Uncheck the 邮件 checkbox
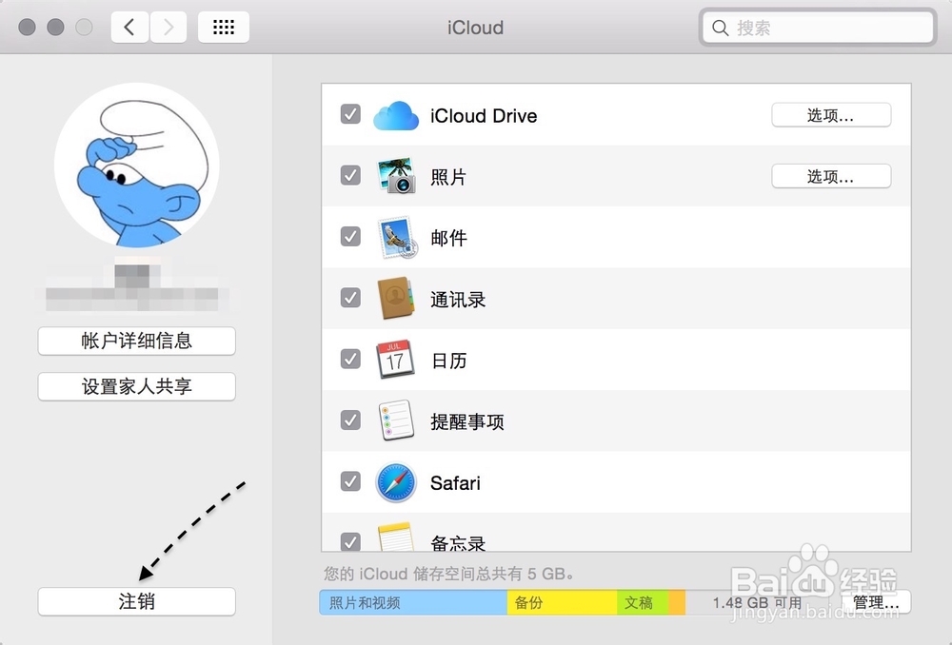Screen dimensions: 952x645 click(x=350, y=237)
